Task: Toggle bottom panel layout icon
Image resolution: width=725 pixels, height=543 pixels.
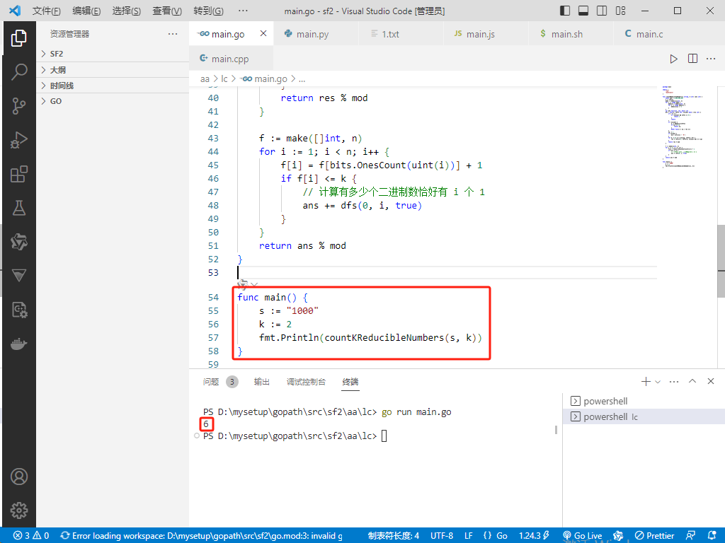Action: 583,11
